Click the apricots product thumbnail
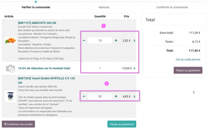 pyautogui.click(x=10, y=40)
